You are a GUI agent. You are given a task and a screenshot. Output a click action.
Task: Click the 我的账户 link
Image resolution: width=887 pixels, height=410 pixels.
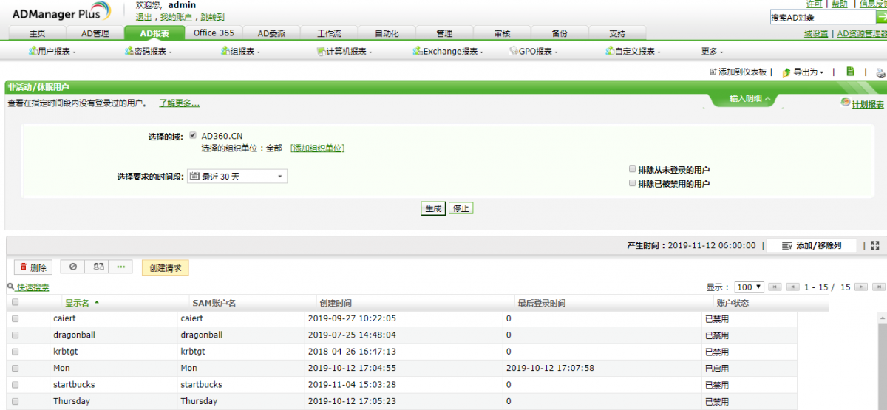tap(176, 17)
